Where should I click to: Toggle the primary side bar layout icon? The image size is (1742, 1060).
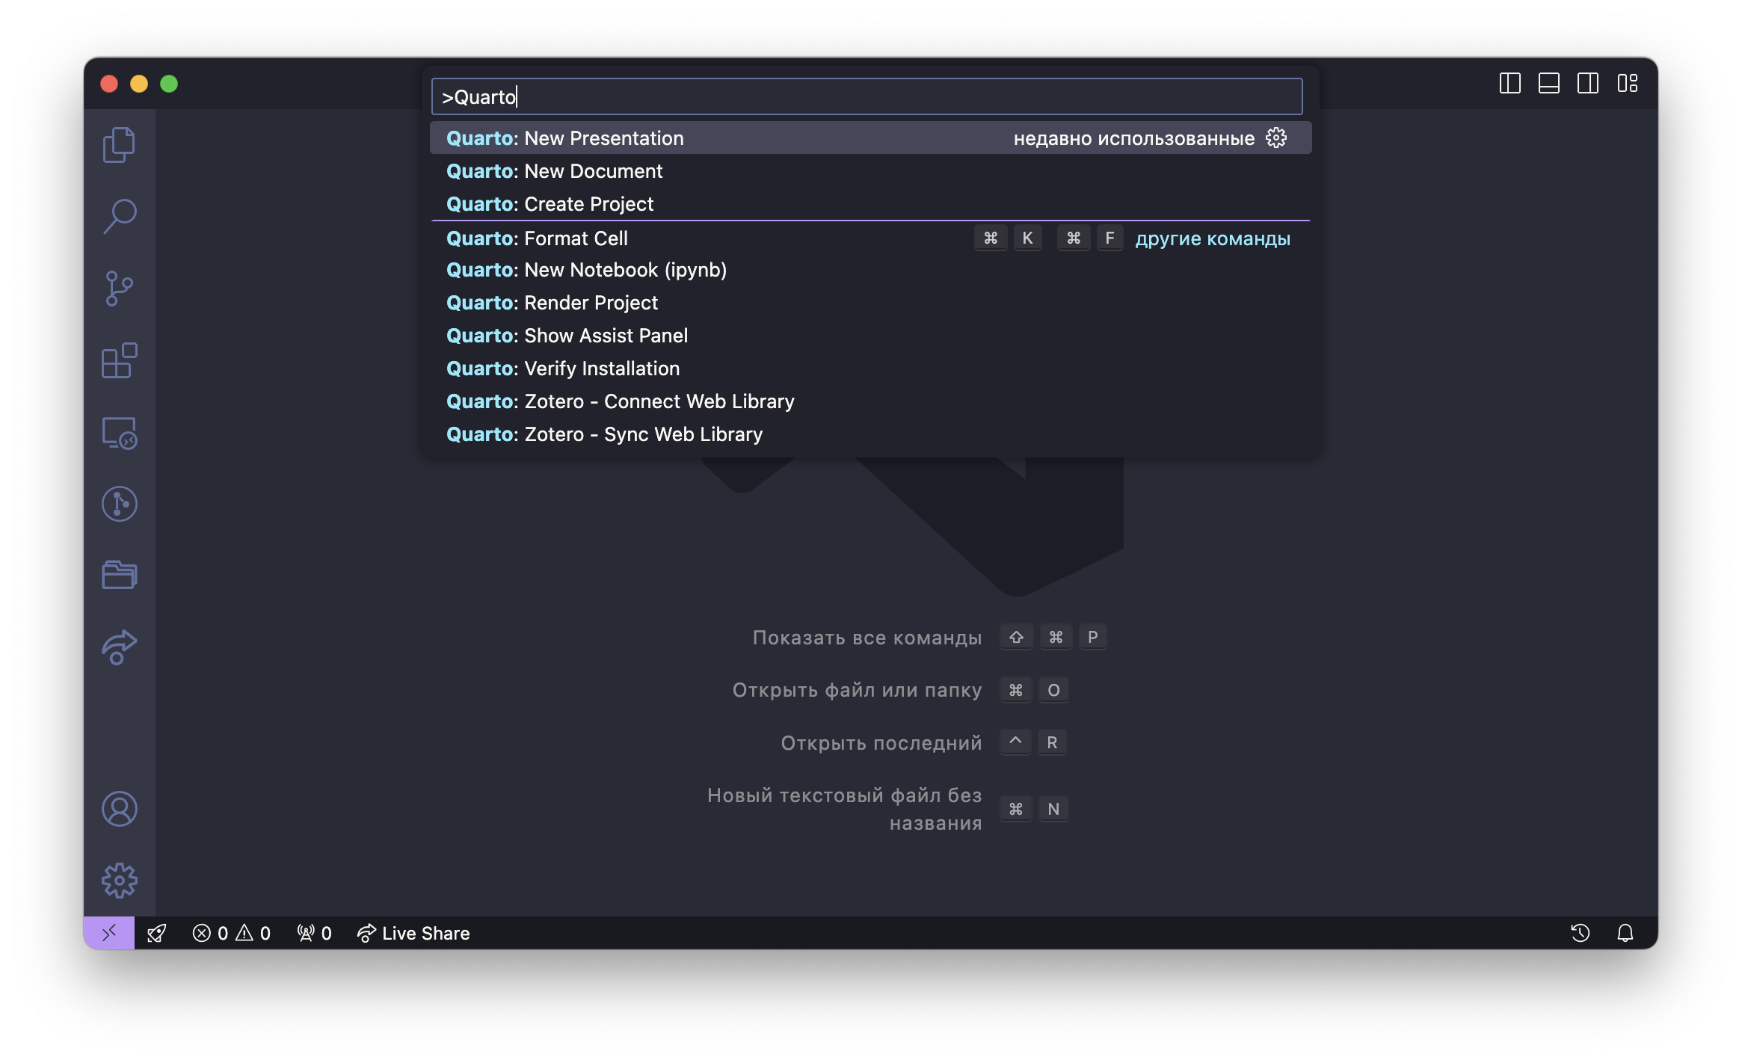pos(1510,83)
